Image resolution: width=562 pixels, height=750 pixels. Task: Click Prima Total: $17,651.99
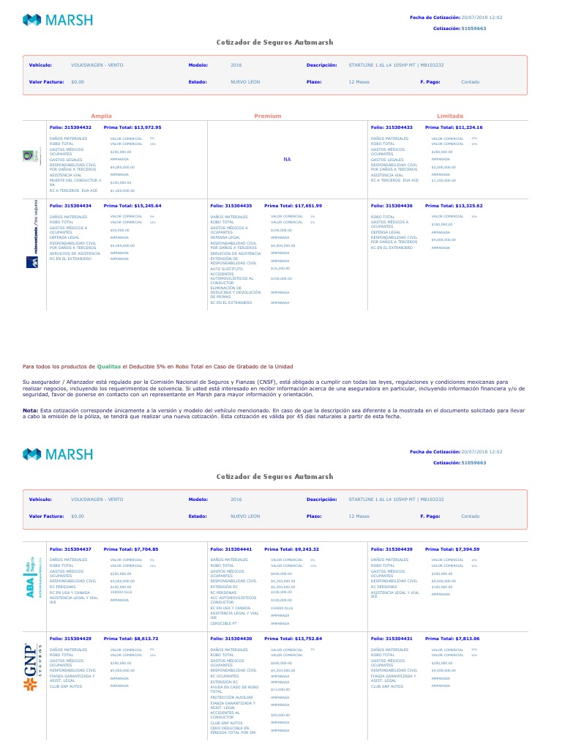click(x=293, y=206)
